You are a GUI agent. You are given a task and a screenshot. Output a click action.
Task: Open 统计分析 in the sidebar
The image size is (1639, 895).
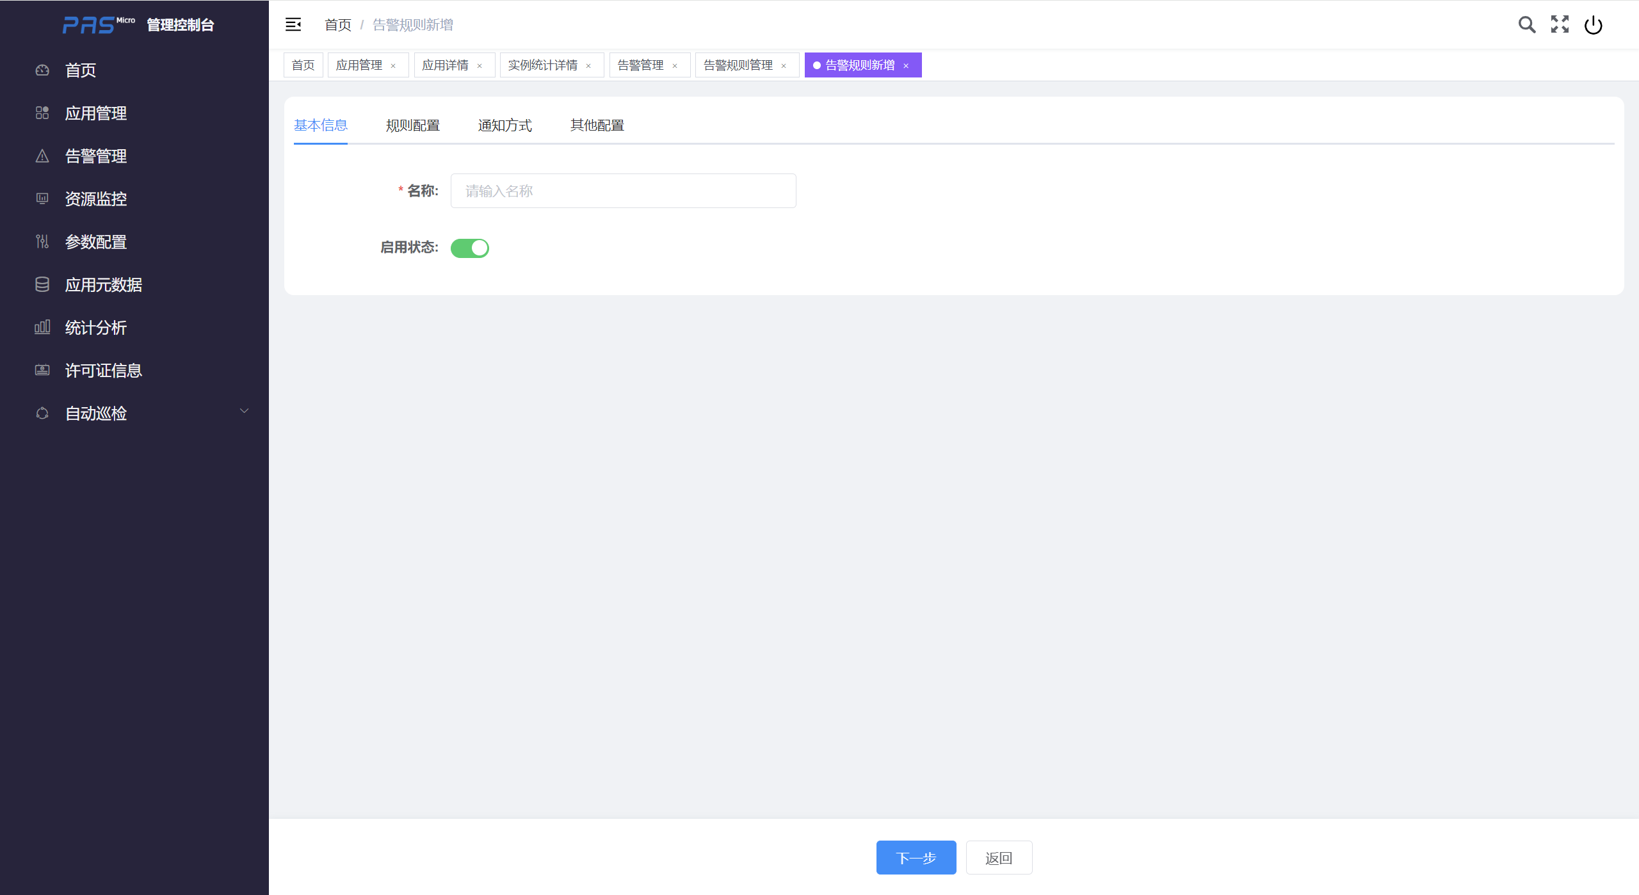click(96, 328)
